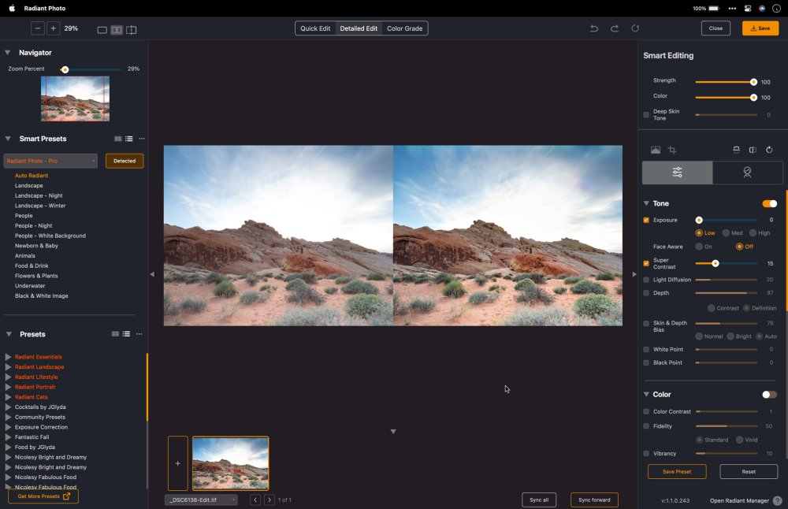This screenshot has width=788, height=509.
Task: Collapse left panel with arrow handle
Action: click(152, 274)
